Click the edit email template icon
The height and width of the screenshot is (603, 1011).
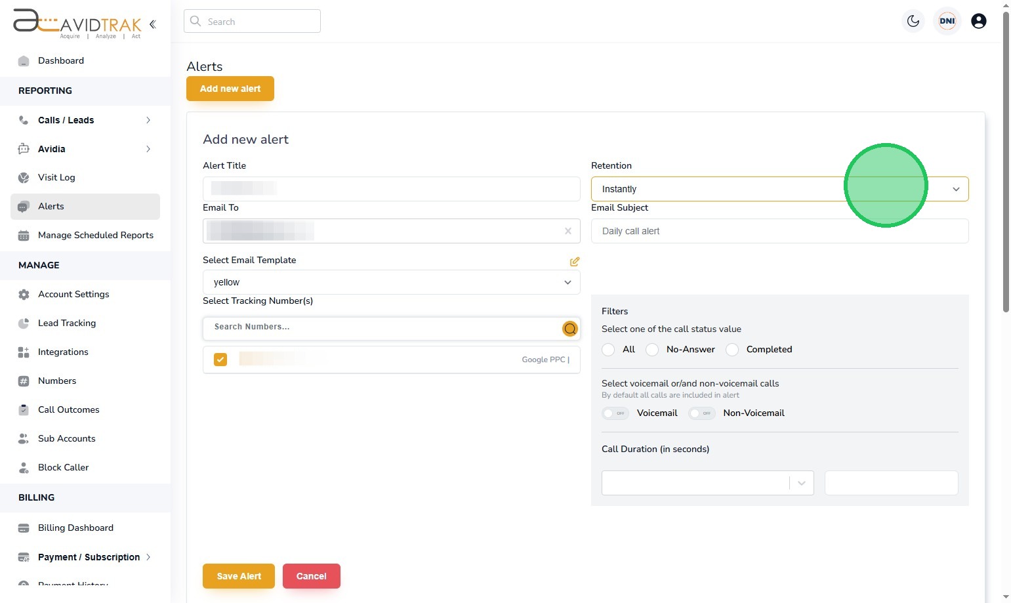[x=575, y=262]
